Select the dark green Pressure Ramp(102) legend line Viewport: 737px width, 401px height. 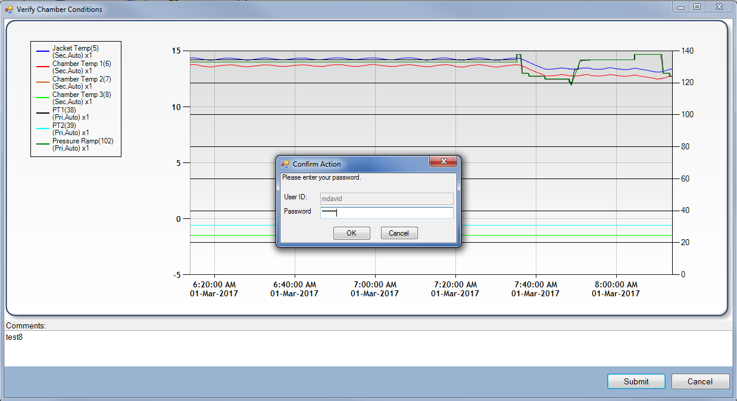pos(43,144)
